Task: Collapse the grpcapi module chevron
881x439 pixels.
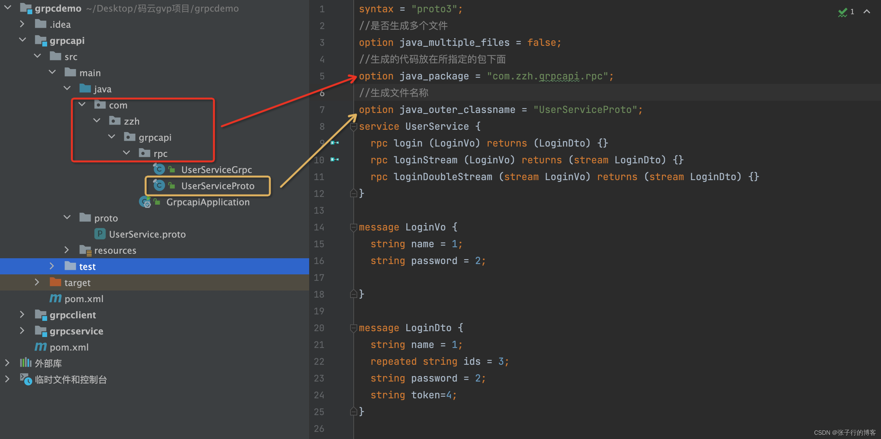Action: (x=22, y=40)
